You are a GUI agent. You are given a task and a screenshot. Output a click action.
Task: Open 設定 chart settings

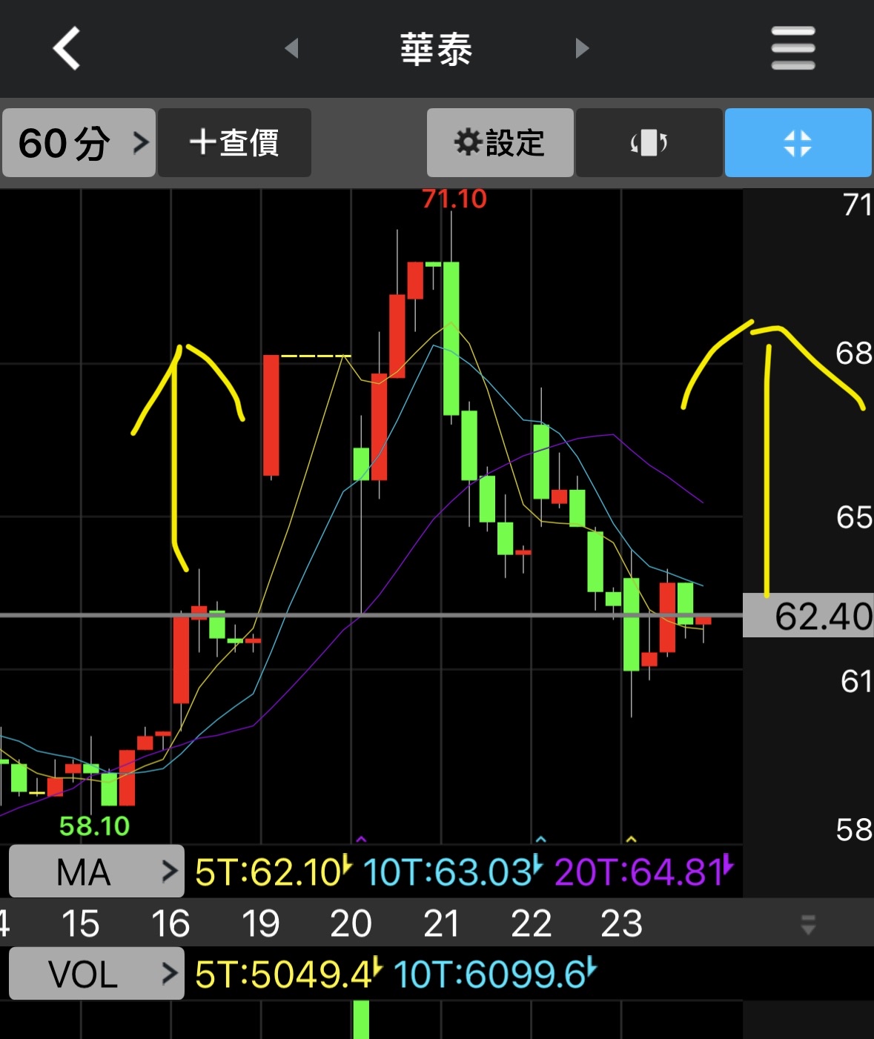click(x=500, y=142)
